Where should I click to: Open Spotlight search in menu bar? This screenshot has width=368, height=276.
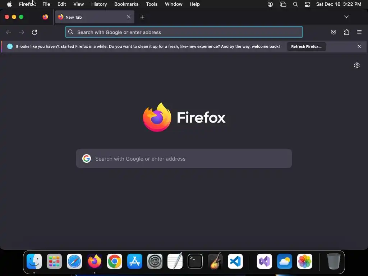coord(295,4)
